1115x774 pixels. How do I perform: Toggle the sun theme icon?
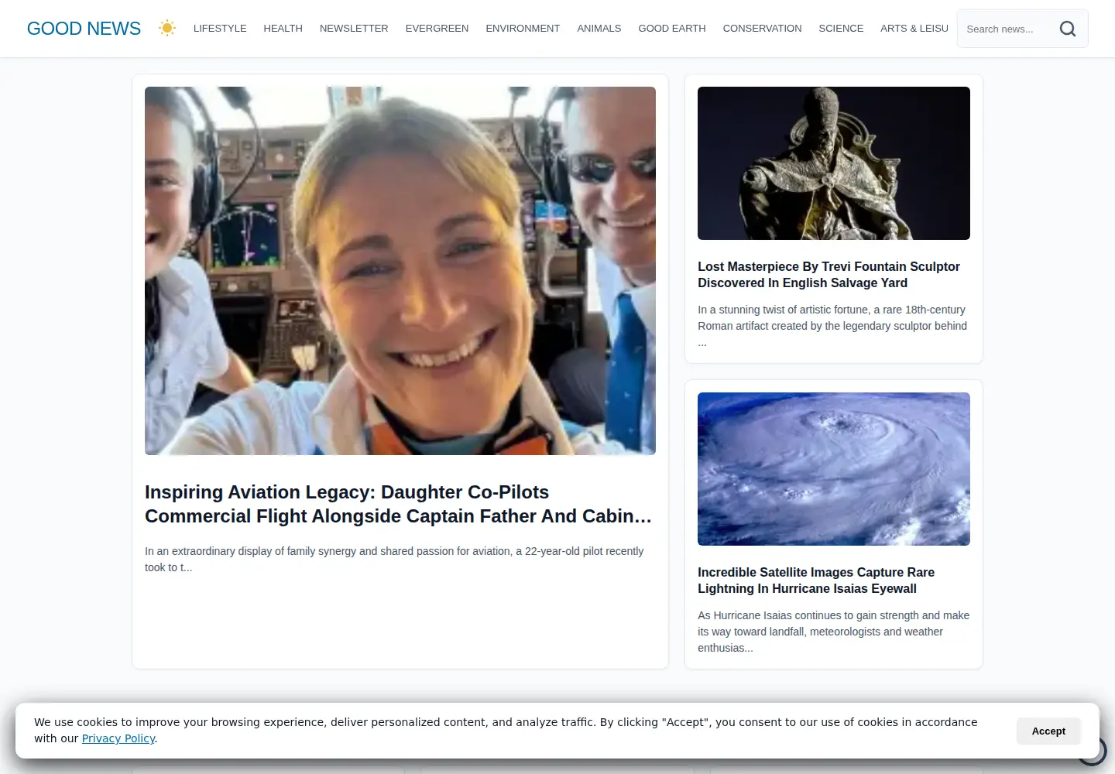click(x=167, y=29)
